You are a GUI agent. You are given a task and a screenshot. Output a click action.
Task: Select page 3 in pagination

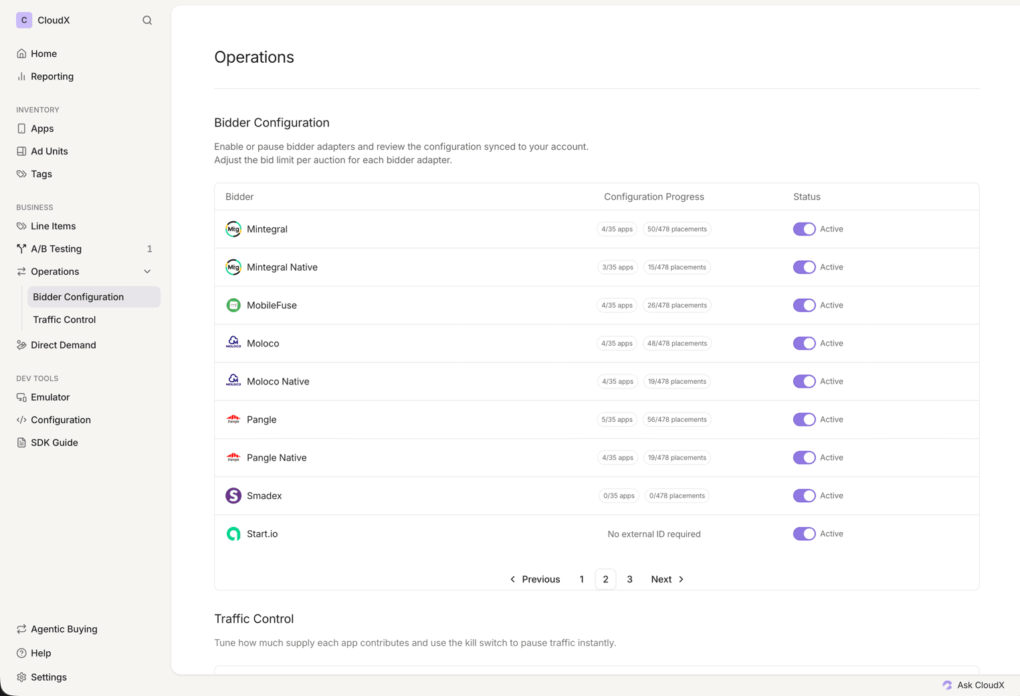coord(629,580)
